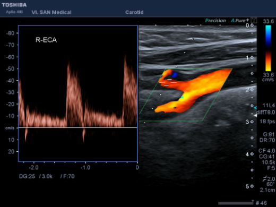276x207 pixels.
Task: Click the -1.0 second time axis marker
Action: point(85,167)
